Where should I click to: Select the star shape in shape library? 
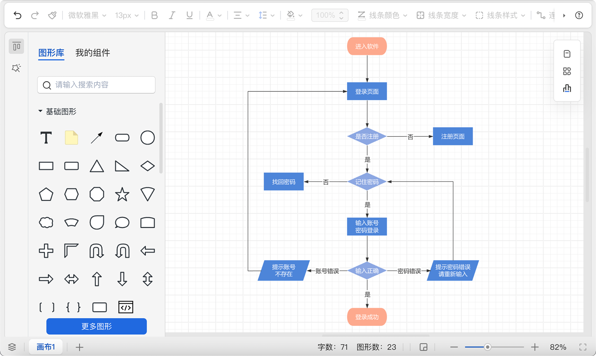[x=122, y=194]
